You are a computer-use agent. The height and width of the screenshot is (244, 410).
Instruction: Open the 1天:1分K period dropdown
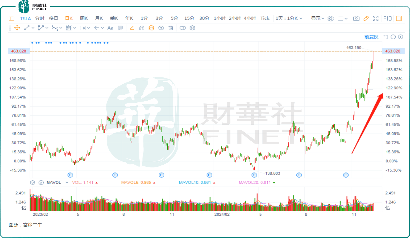(289, 18)
